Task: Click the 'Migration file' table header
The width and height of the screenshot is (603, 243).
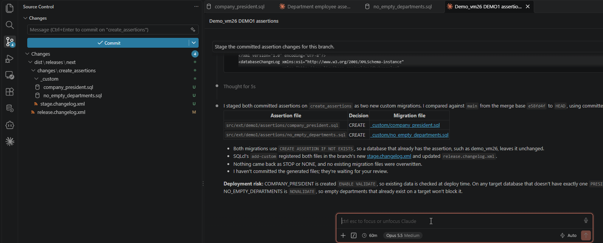Action: point(409,115)
